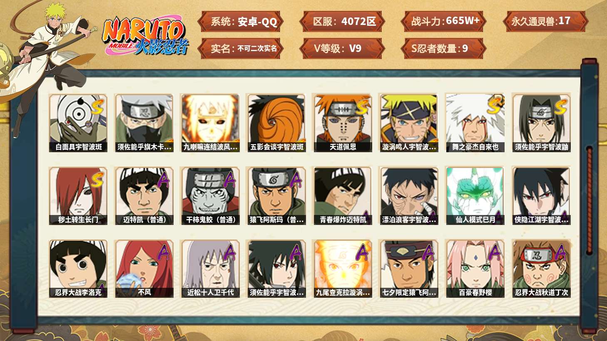Choose the 秽土转生长门 portrait
607x341 pixels.
click(78, 196)
